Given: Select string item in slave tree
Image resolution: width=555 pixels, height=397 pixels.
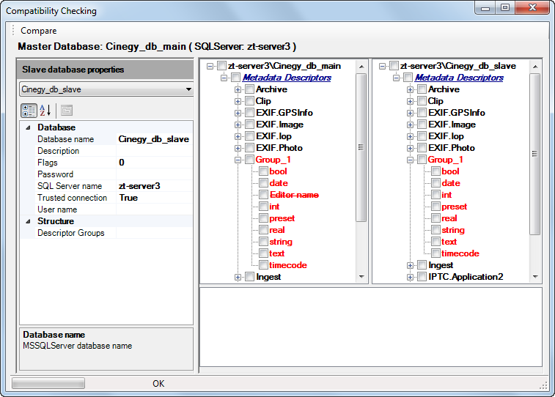Looking at the screenshot, I should 453,230.
